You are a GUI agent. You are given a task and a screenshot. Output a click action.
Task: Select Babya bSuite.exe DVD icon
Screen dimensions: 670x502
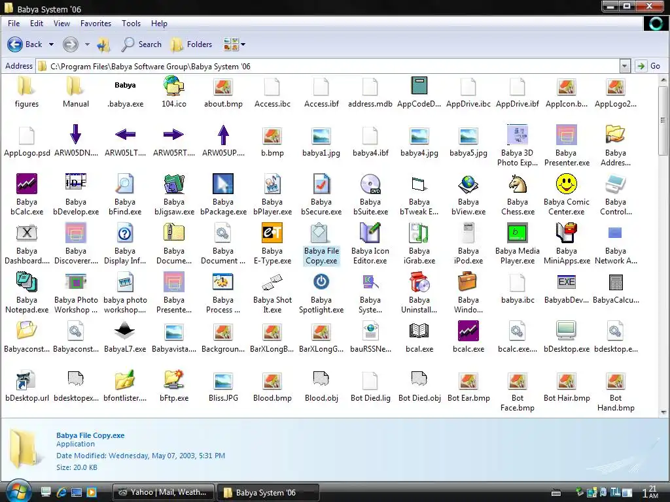point(370,184)
